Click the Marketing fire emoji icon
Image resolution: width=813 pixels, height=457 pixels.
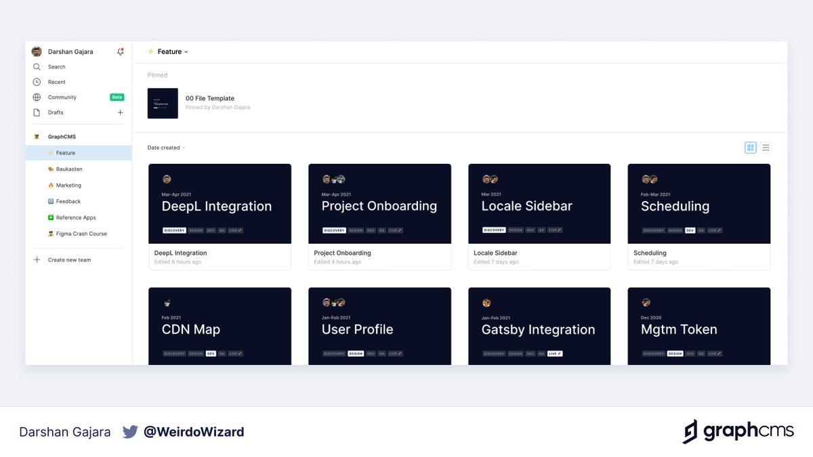click(x=51, y=186)
